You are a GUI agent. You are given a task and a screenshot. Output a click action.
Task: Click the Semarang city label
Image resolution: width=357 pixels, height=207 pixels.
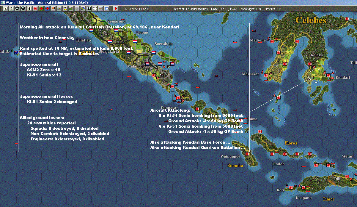117,21
